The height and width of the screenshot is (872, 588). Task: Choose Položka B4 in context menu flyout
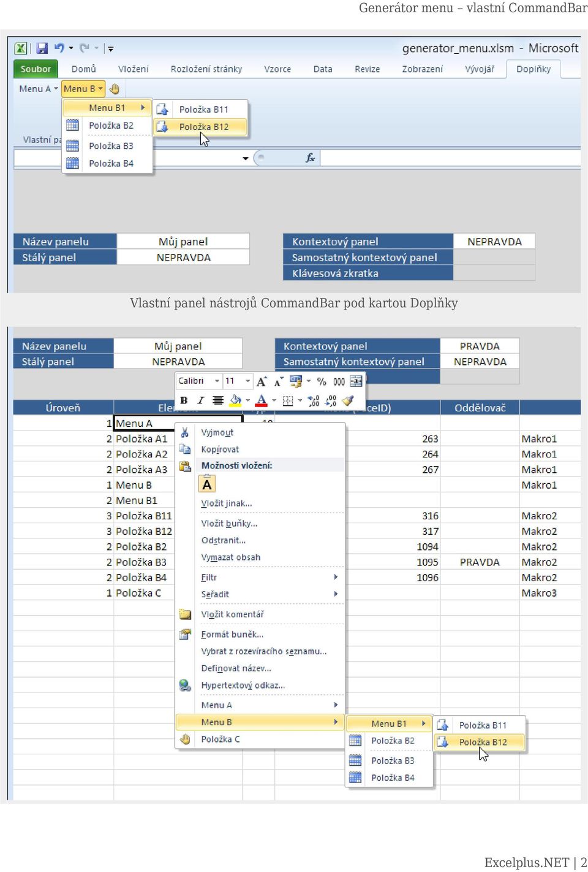(390, 778)
